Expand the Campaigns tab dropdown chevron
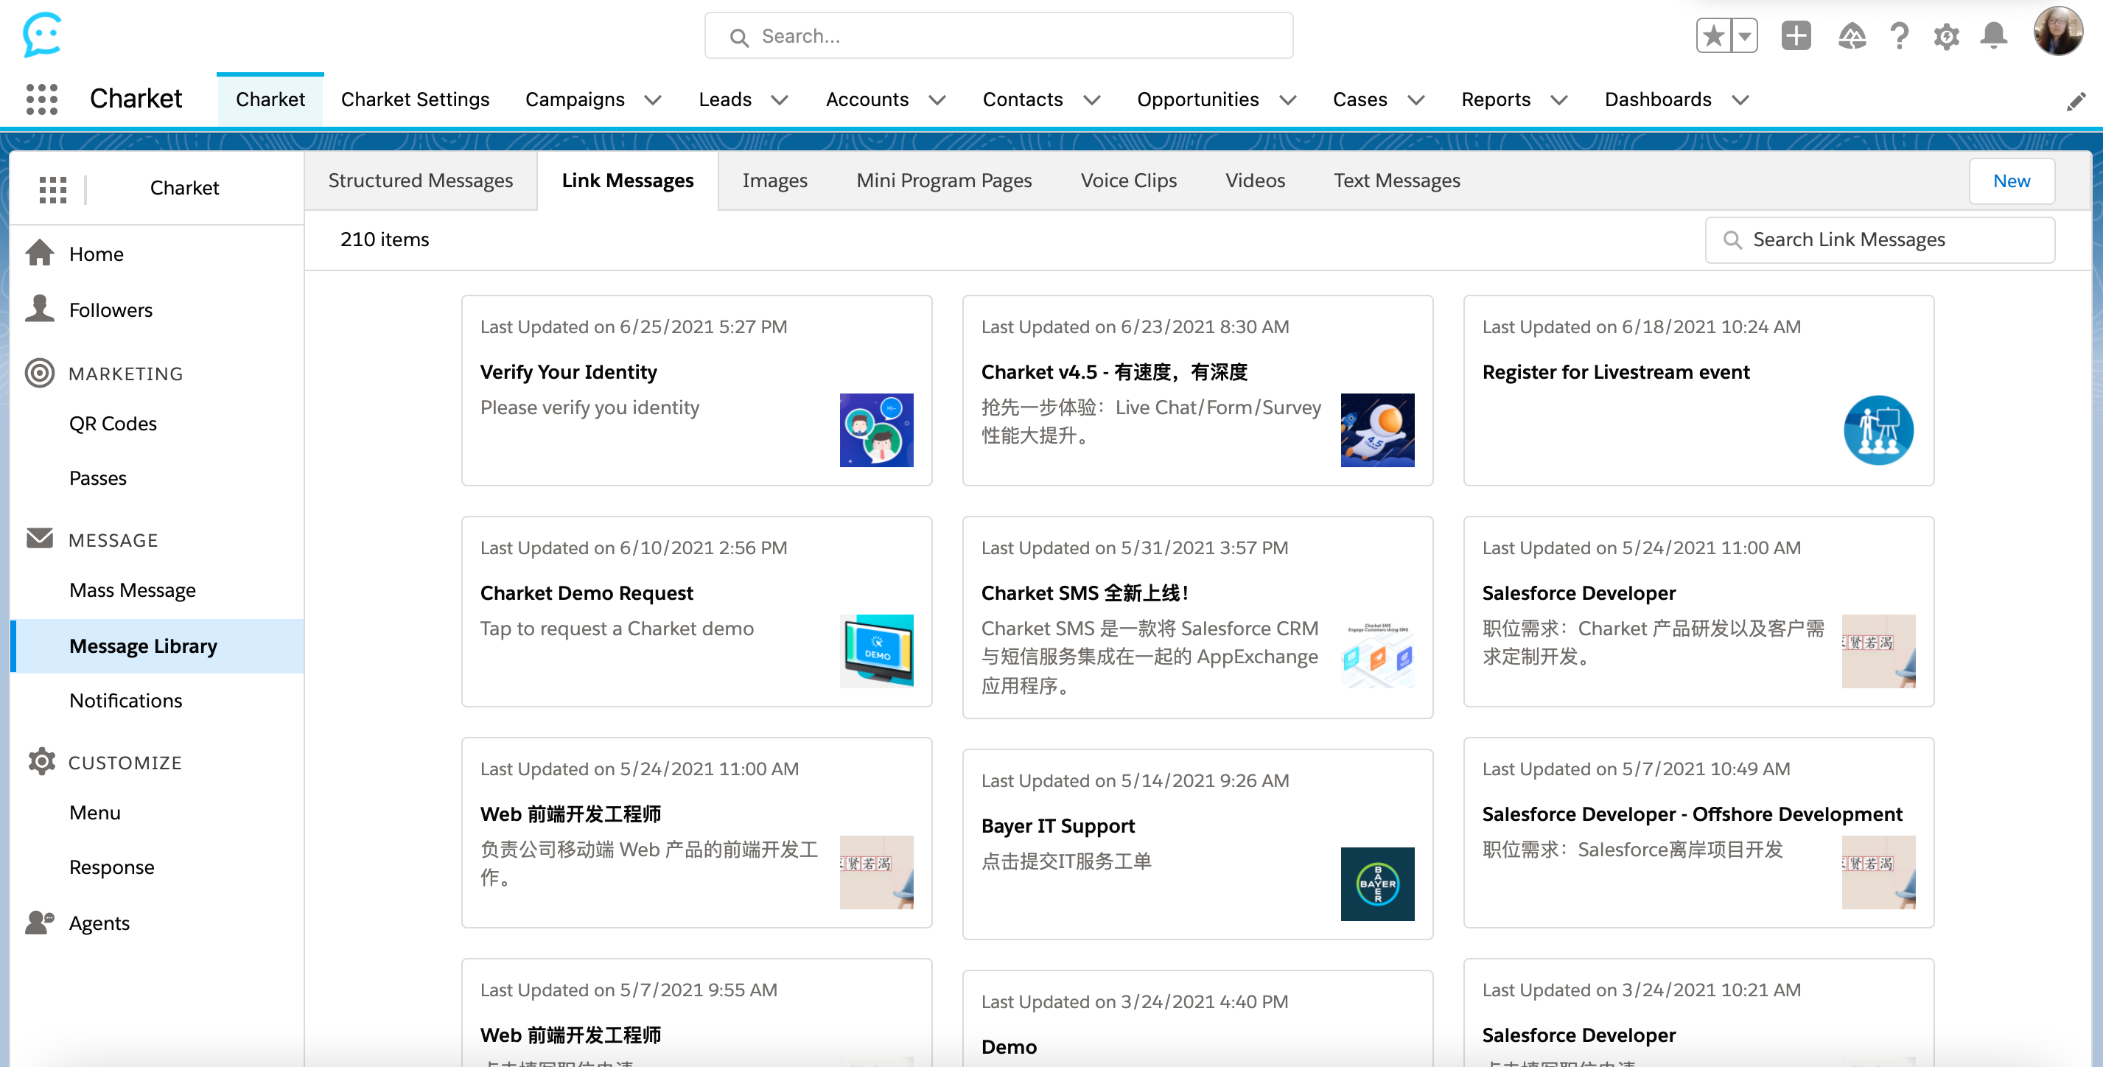Viewport: 2103px width, 1067px height. pyautogui.click(x=652, y=99)
